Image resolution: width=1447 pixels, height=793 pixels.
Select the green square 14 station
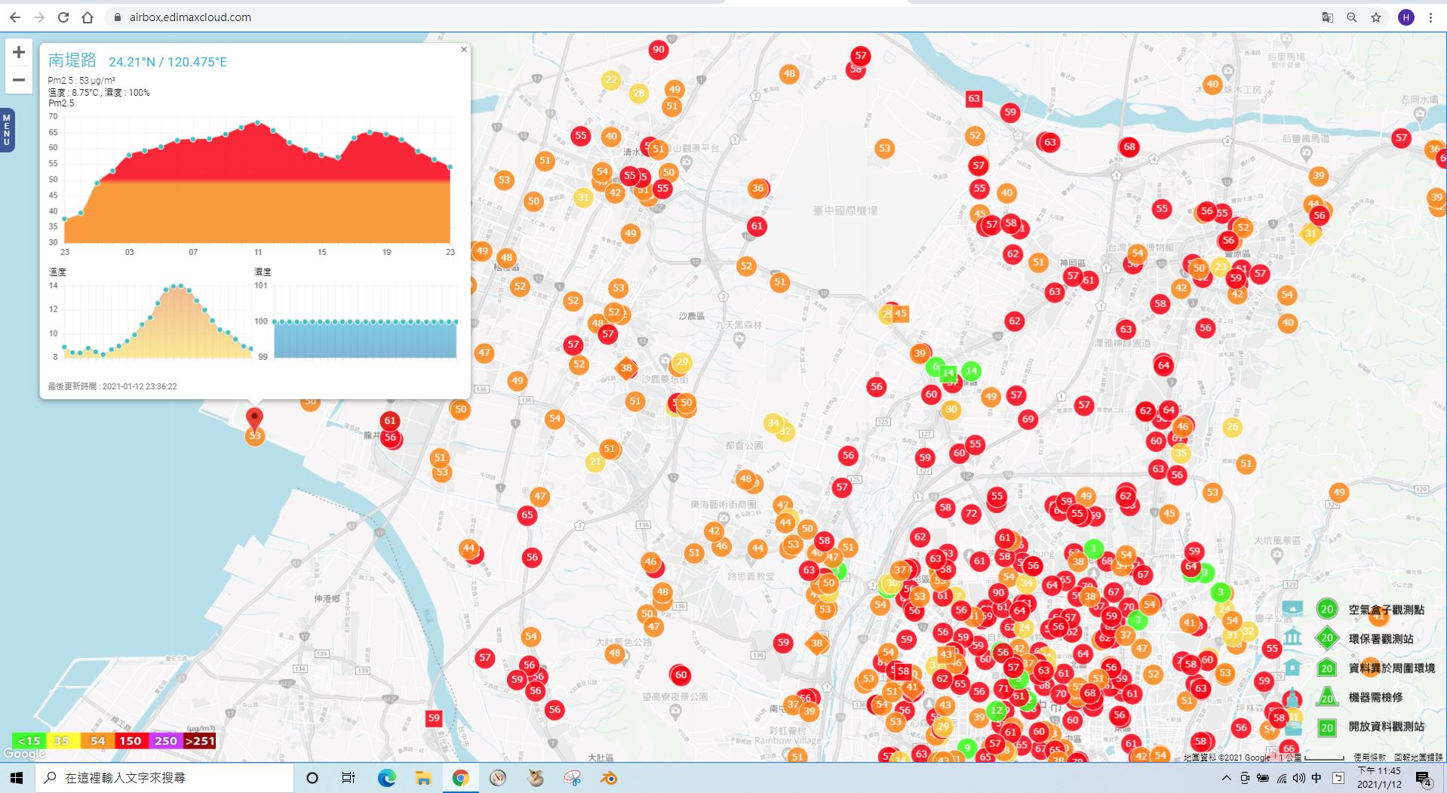click(948, 373)
